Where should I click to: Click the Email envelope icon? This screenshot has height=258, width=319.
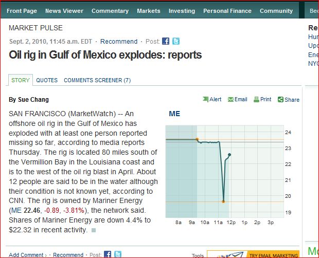[x=231, y=99]
